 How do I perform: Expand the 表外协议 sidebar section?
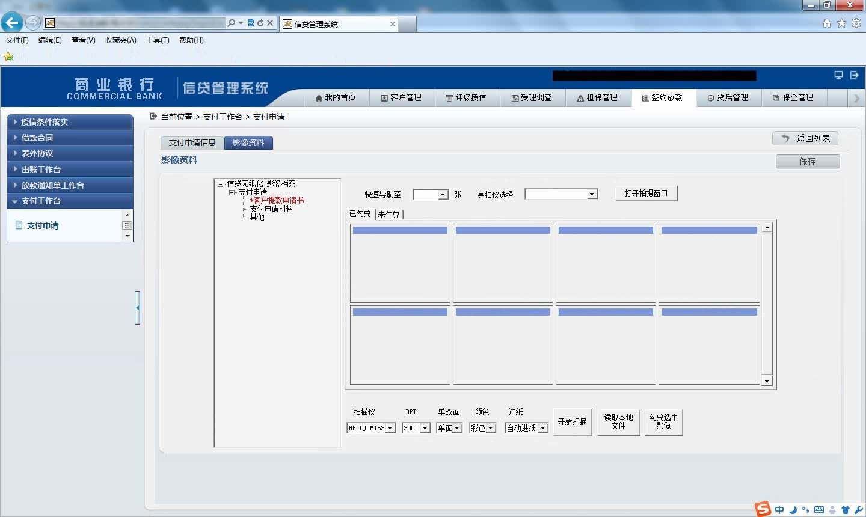[70, 153]
